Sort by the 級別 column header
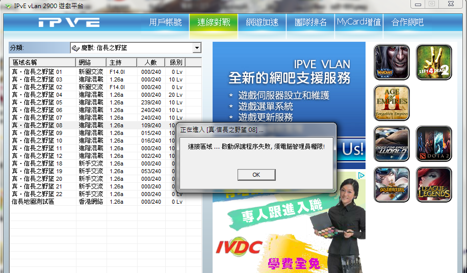Screen dimensions: 467x273 (175, 63)
